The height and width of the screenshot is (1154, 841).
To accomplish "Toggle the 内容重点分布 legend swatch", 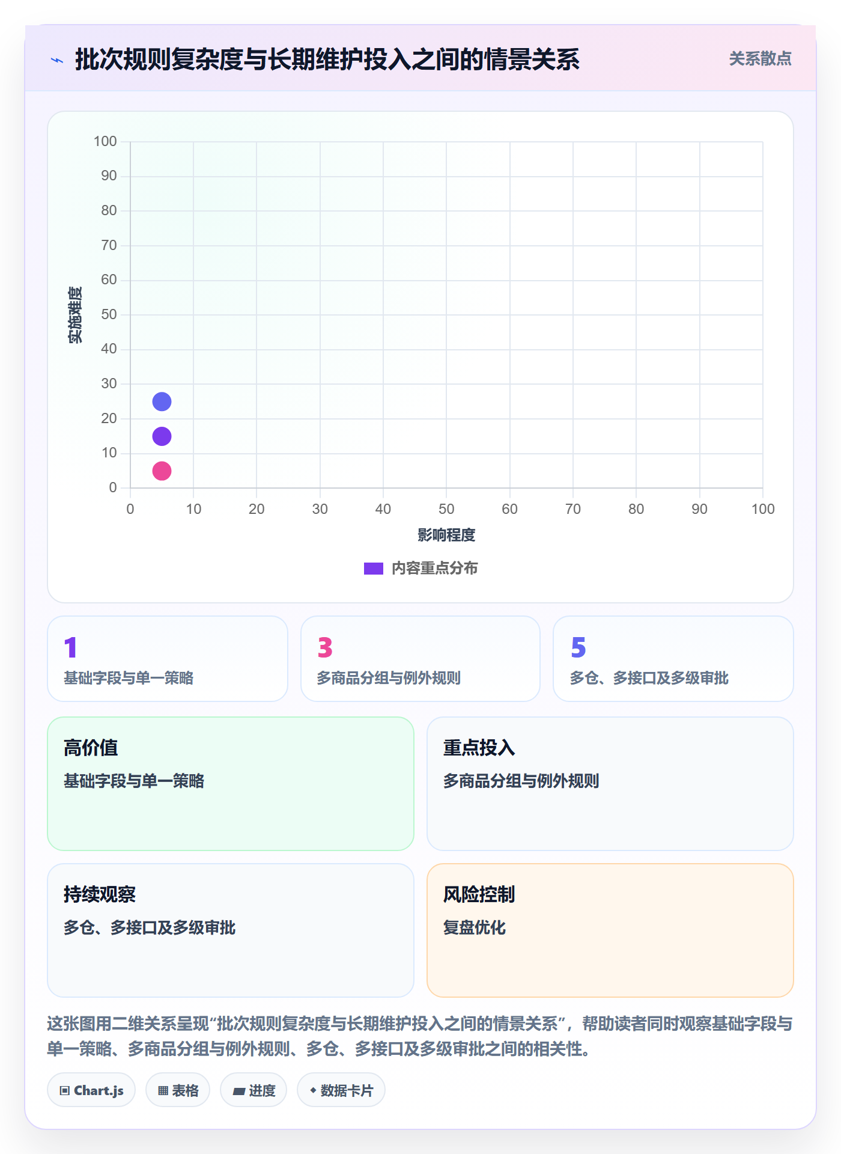I will (x=374, y=569).
